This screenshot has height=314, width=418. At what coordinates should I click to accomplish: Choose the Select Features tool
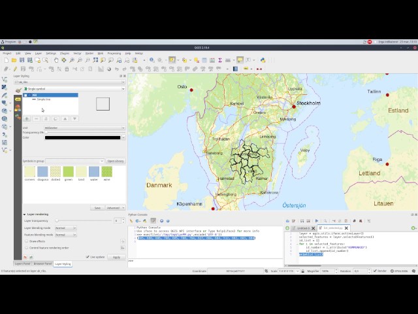pyautogui.click(x=172, y=60)
